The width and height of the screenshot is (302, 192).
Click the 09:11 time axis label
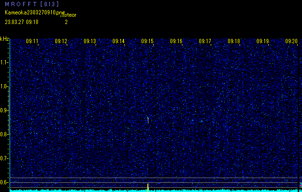click(32, 41)
